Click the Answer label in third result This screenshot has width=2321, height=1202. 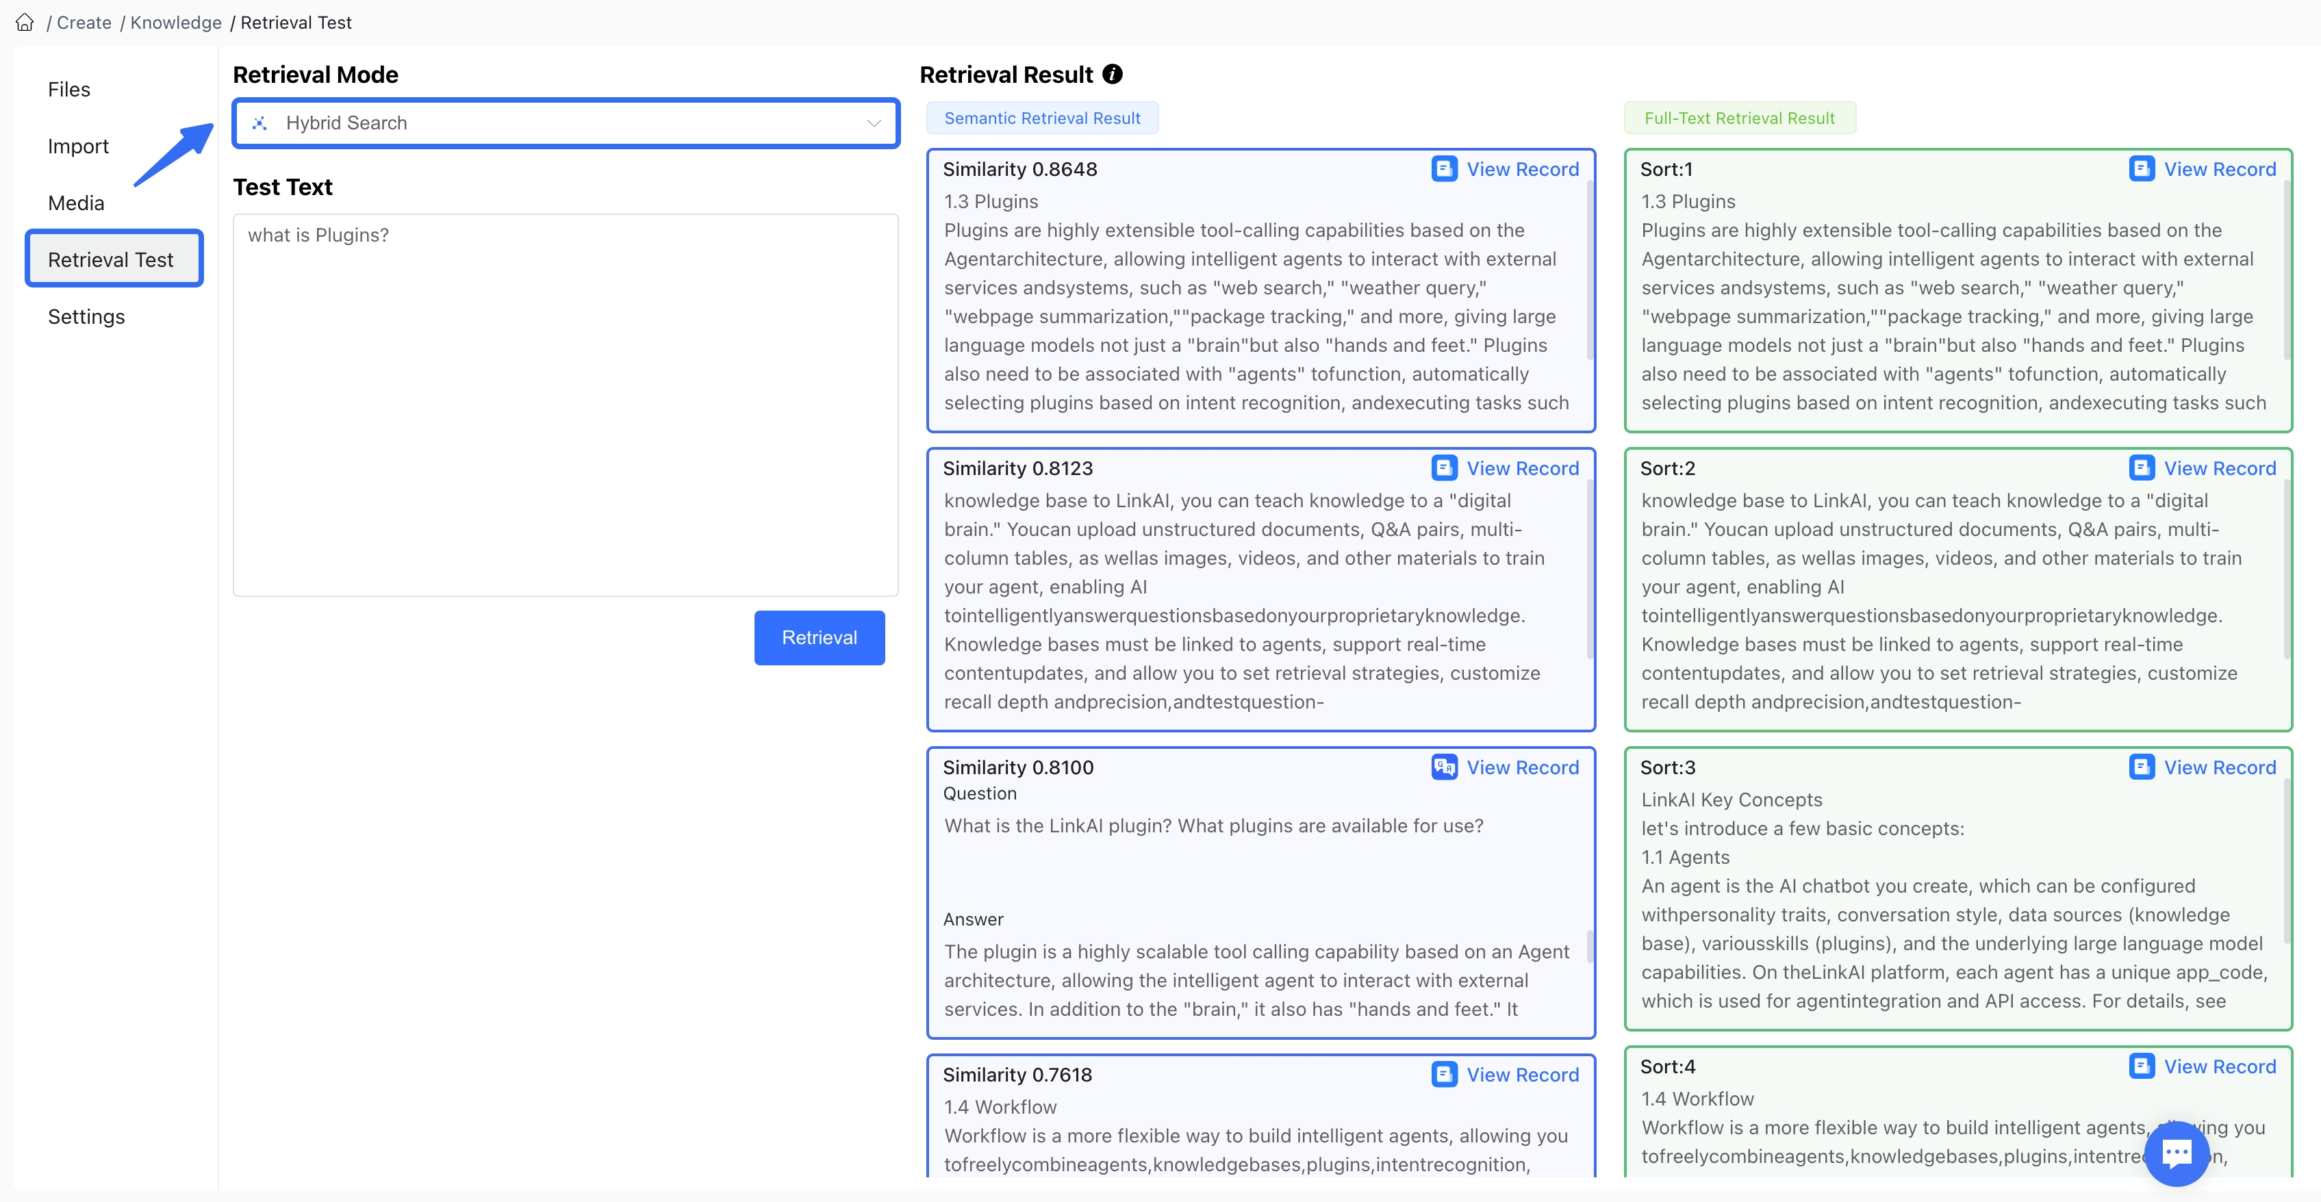973,920
